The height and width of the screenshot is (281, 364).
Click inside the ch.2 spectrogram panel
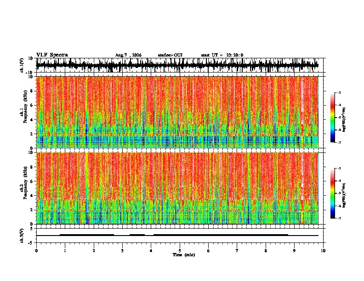pos(177,188)
